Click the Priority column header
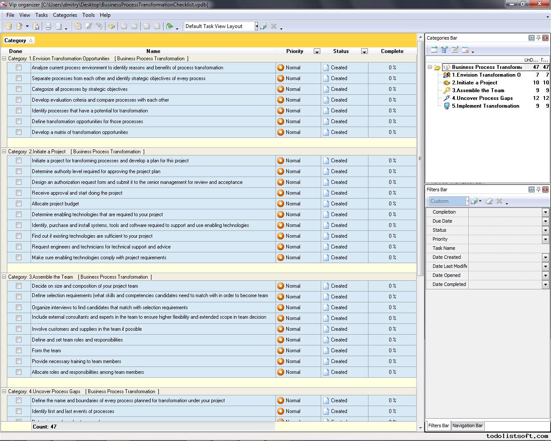Viewport: 551px width, 441px height. pyautogui.click(x=294, y=51)
